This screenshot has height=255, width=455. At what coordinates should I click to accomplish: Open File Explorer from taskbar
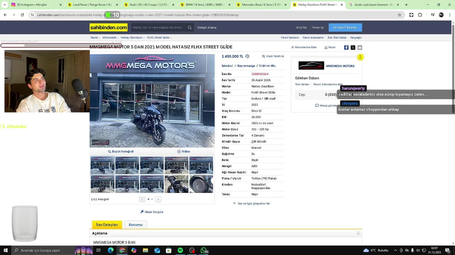145,250
